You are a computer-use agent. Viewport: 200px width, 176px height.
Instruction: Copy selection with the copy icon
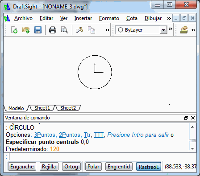click(92, 30)
